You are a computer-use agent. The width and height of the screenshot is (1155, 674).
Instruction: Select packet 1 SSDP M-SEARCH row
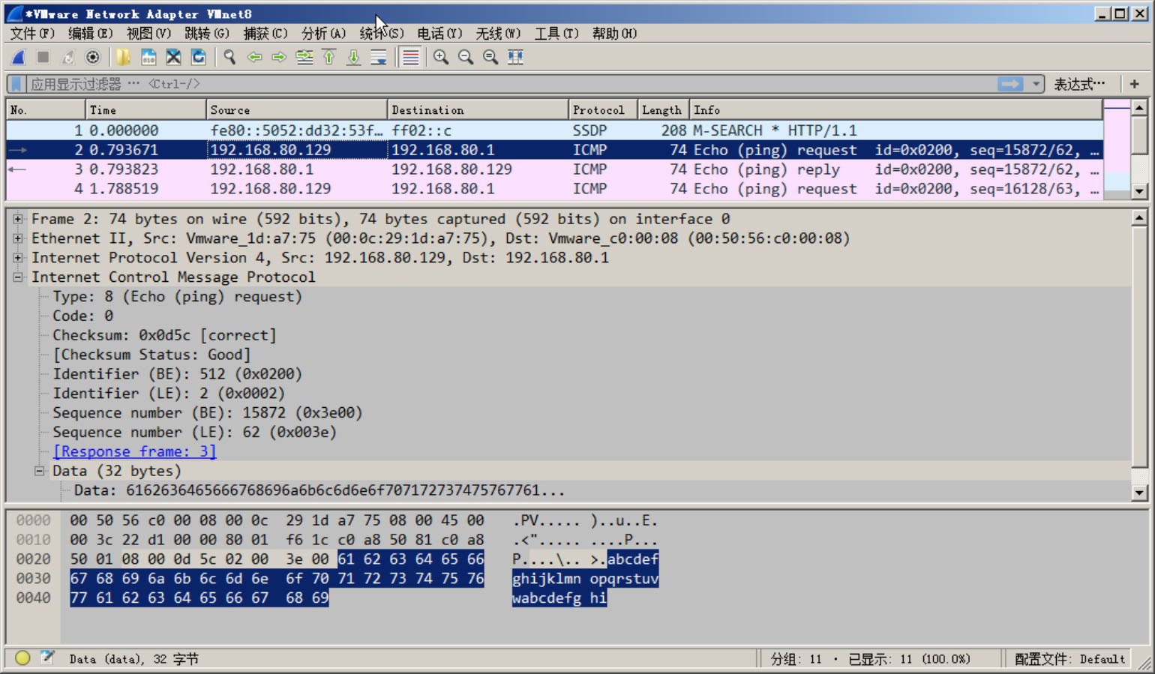(x=555, y=130)
